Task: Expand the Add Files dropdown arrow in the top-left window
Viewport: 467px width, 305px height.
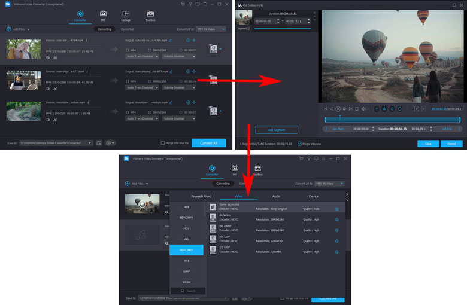Action: coord(28,29)
